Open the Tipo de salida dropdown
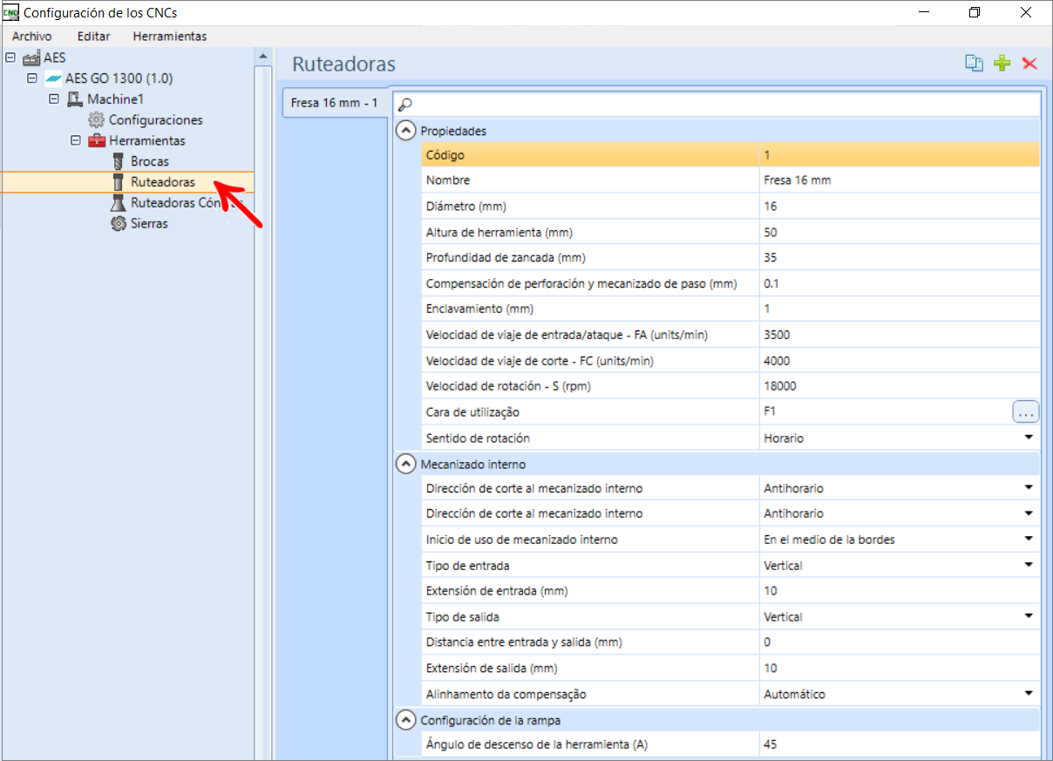The width and height of the screenshot is (1053, 761). 1029,616
